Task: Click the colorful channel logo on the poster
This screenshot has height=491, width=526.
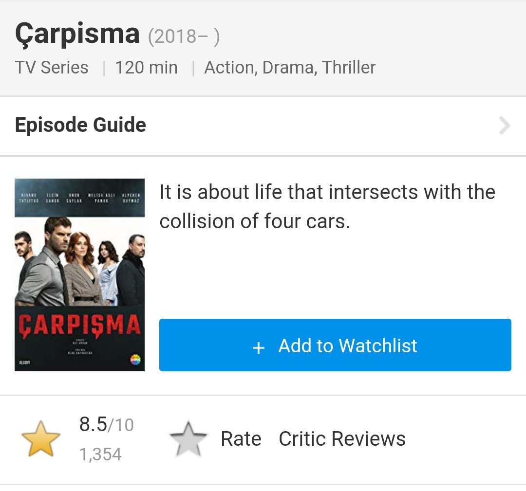Action: point(134,360)
